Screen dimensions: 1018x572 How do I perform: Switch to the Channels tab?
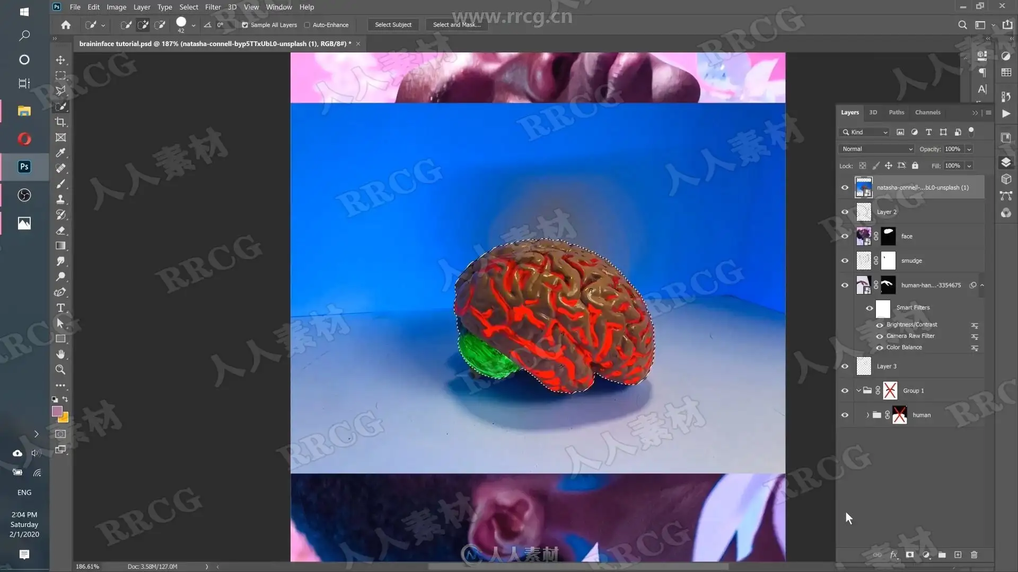tap(927, 112)
